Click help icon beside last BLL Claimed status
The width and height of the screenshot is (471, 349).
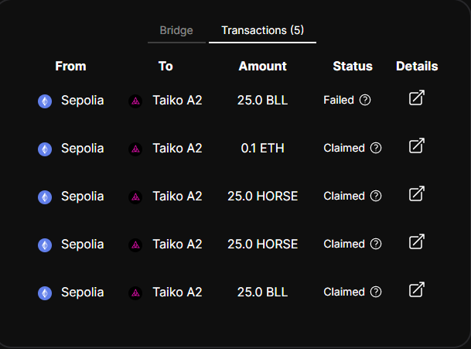[x=376, y=292]
